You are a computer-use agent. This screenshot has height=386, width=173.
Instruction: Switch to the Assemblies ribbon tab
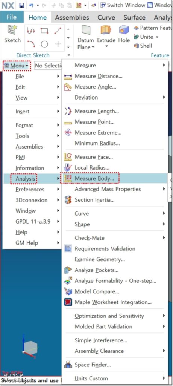[72, 17]
